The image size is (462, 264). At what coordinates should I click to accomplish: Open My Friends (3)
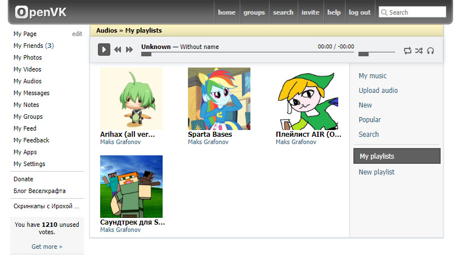pyautogui.click(x=34, y=46)
